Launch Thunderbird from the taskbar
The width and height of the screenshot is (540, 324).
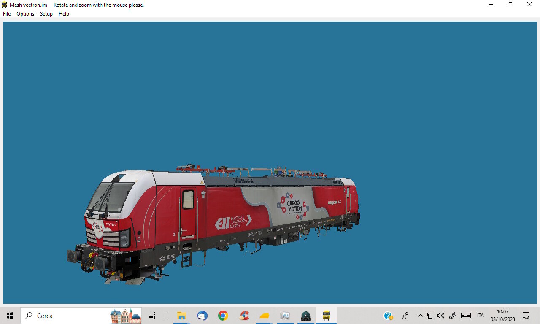point(202,316)
